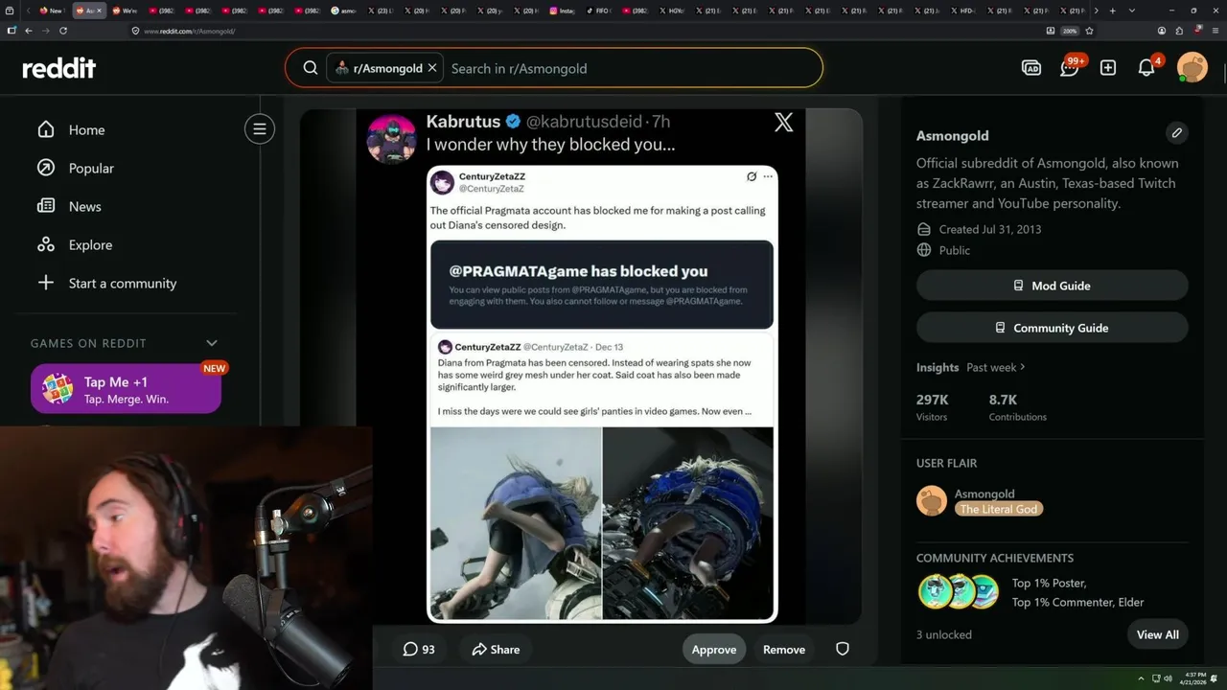Click the Asmongold user flair avatar

932,500
